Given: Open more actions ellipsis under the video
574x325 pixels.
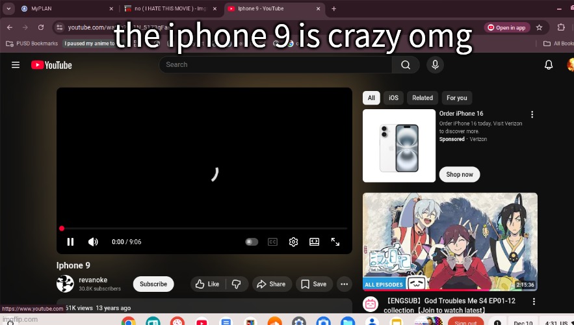Looking at the screenshot, I should tap(344, 284).
